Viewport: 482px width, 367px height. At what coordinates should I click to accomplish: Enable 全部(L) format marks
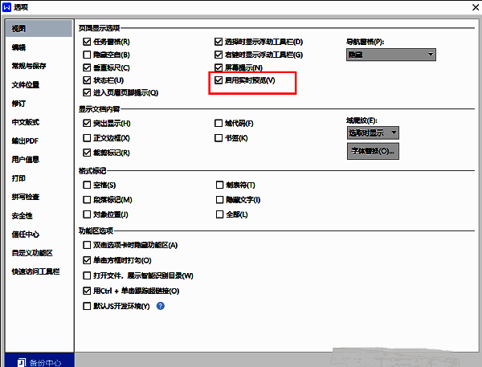[x=220, y=214]
